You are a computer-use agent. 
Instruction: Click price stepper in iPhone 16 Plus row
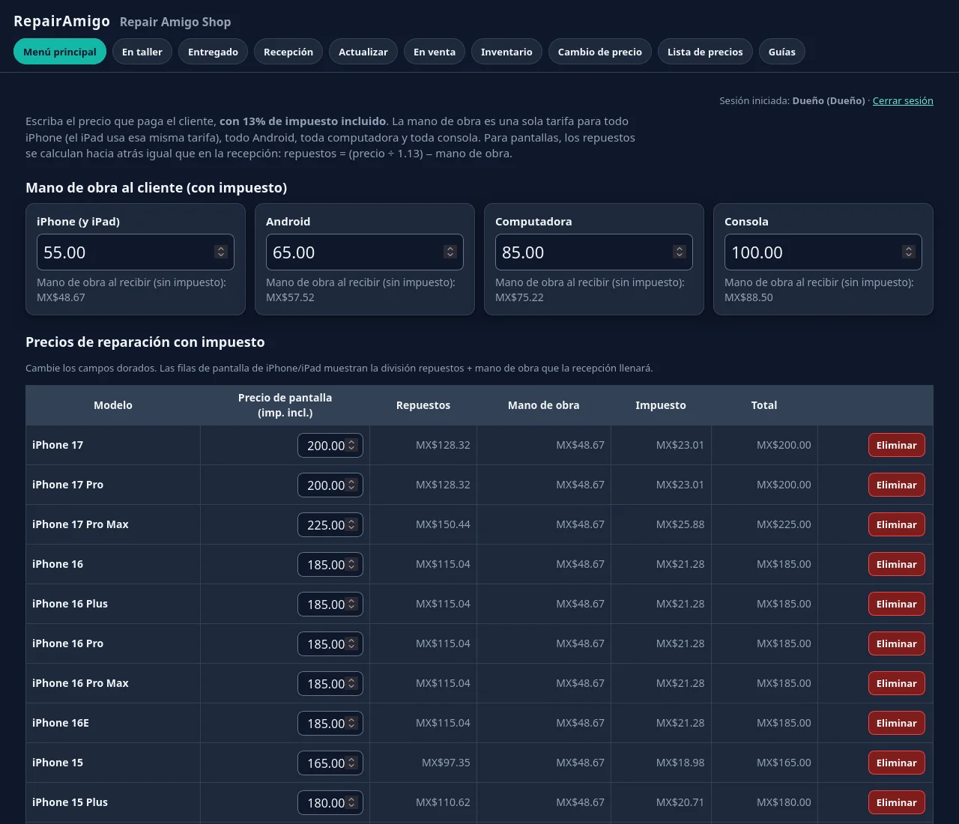pyautogui.click(x=351, y=604)
